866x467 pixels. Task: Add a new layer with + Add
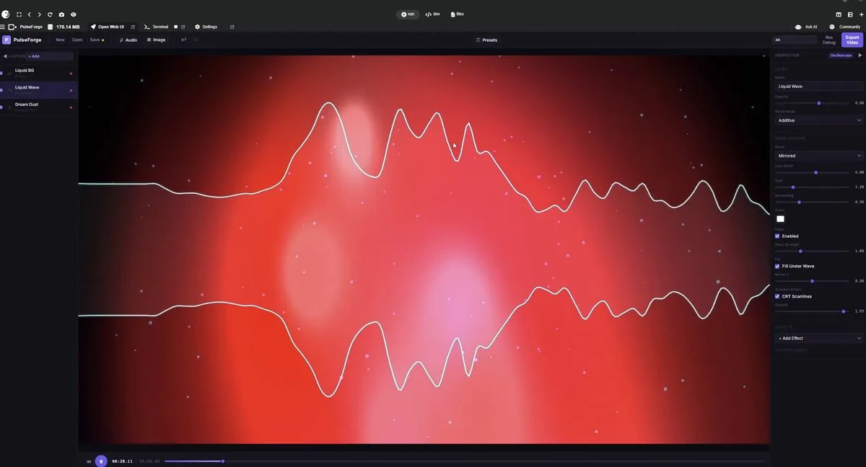34,56
